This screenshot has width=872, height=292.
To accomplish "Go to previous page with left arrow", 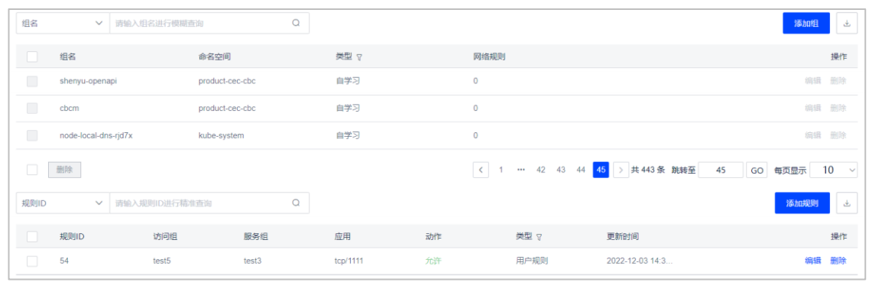I will (x=481, y=170).
